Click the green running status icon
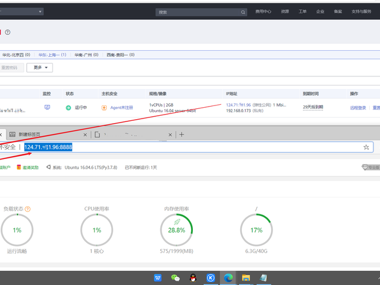This screenshot has height=285, width=380. tap(68, 108)
